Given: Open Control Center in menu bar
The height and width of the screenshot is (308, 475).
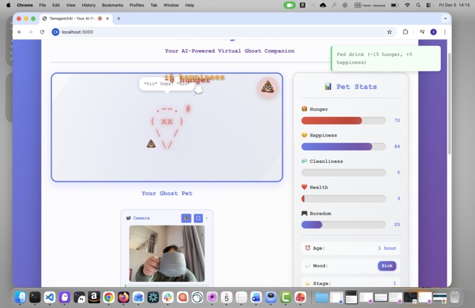Looking at the screenshot, I should tap(428, 5).
